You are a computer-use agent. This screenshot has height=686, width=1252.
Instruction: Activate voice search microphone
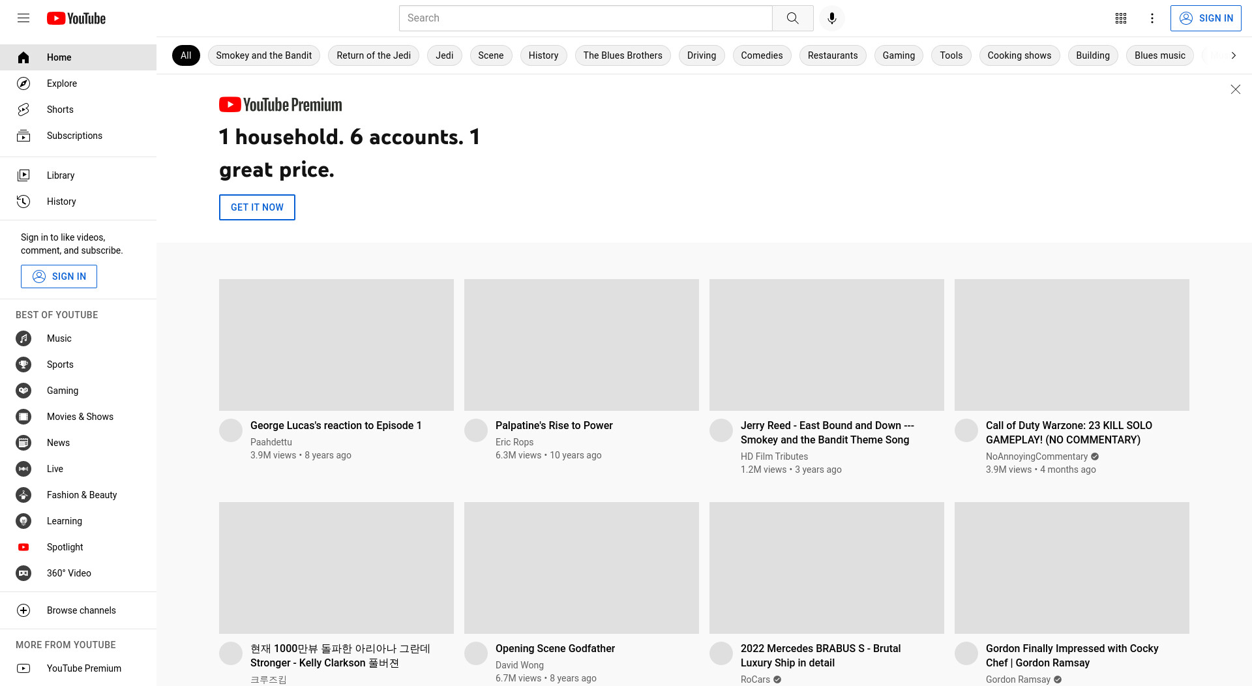[831, 18]
